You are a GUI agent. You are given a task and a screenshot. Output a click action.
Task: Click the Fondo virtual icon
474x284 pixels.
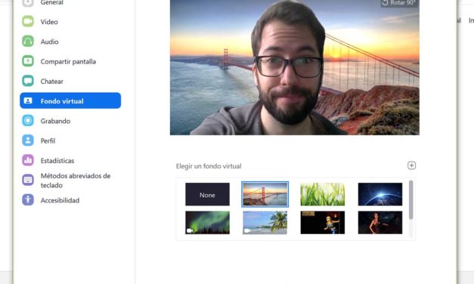pyautogui.click(x=28, y=100)
